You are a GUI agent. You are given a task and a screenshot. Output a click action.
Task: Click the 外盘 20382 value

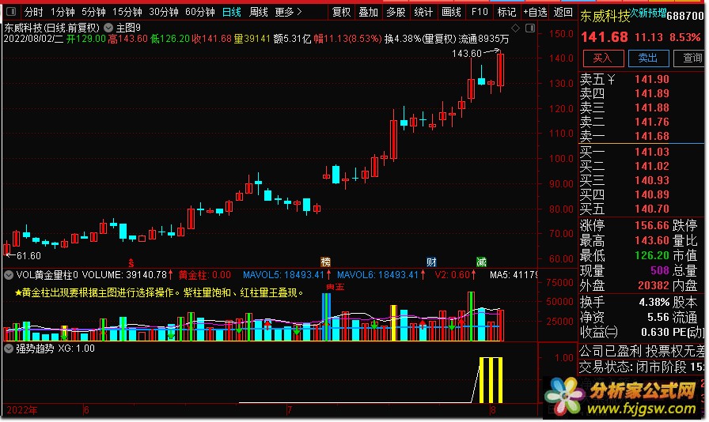pos(654,285)
